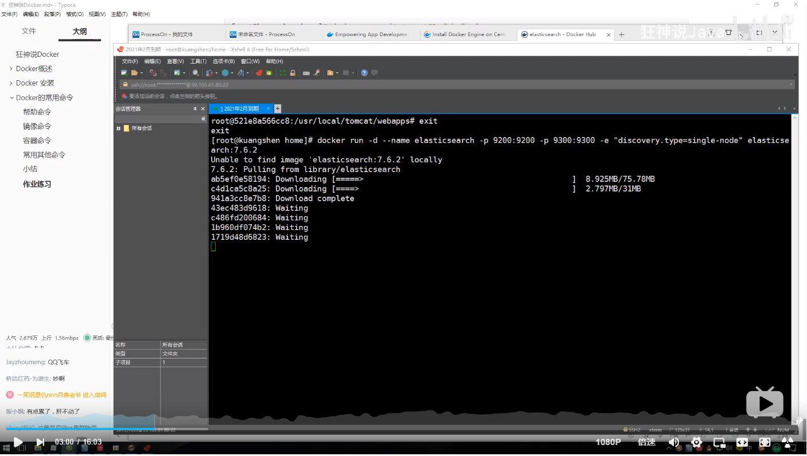807x456 pixels.
Task: Click the open session folder icon in Xshell
Action: (x=135, y=73)
